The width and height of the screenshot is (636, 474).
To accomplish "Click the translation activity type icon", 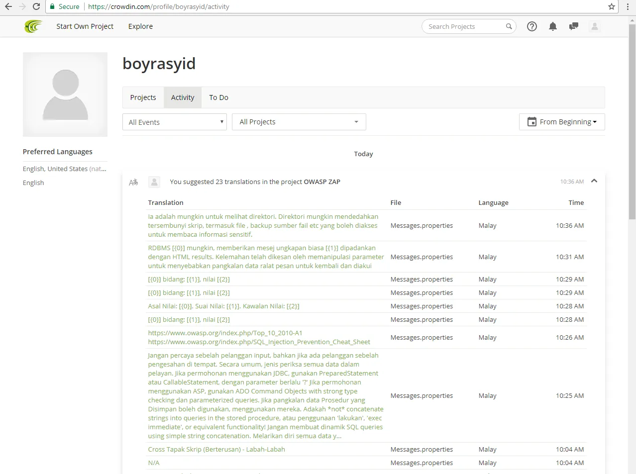I will tap(133, 183).
